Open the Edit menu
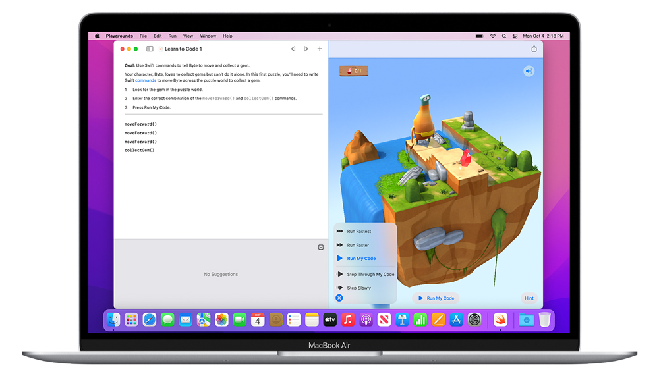The height and width of the screenshot is (376, 659). coord(158,36)
